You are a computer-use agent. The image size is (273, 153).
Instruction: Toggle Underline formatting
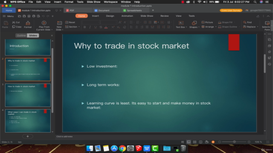[96, 27]
